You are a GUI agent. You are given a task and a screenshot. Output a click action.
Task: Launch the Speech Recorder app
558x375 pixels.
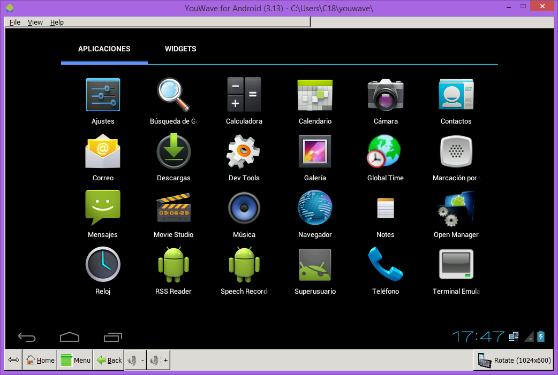(244, 264)
